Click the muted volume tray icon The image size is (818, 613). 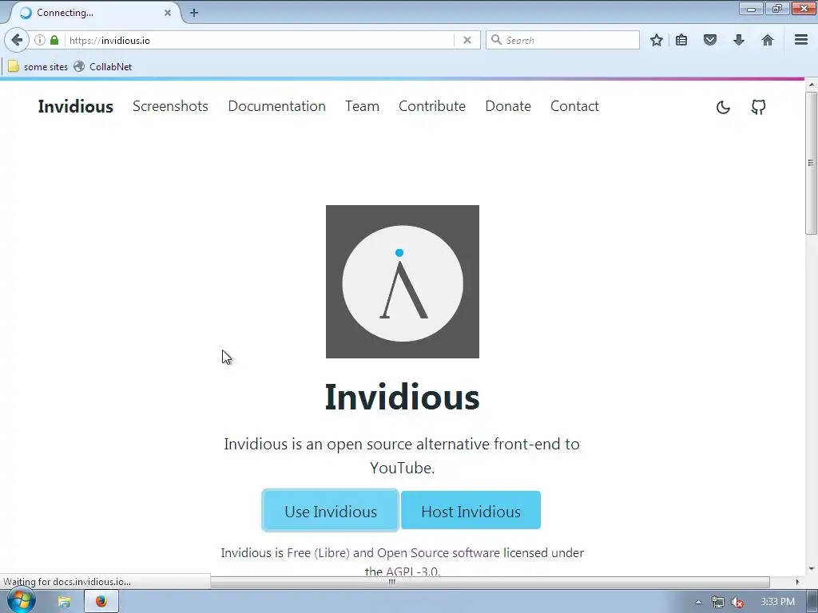point(737,602)
